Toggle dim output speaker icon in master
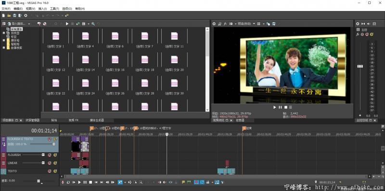This screenshot has width=385, height=191. click(x=368, y=24)
